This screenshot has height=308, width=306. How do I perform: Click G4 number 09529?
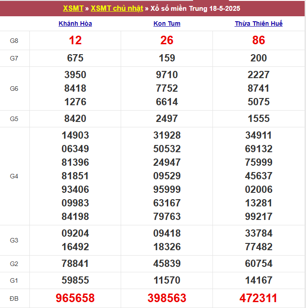[x=167, y=176]
